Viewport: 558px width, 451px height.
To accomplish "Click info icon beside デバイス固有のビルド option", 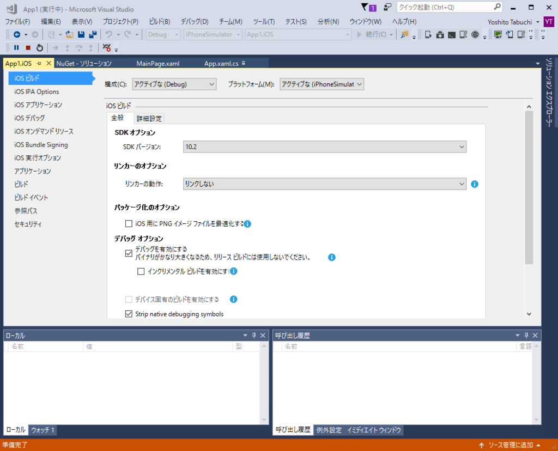I will click(233, 299).
